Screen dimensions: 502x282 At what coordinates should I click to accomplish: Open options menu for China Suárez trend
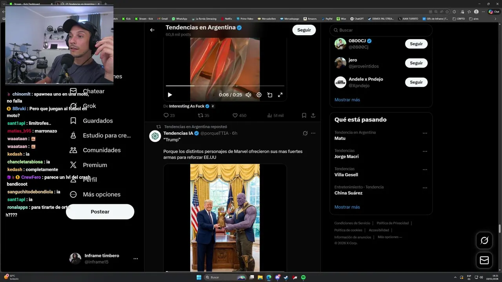425,188
